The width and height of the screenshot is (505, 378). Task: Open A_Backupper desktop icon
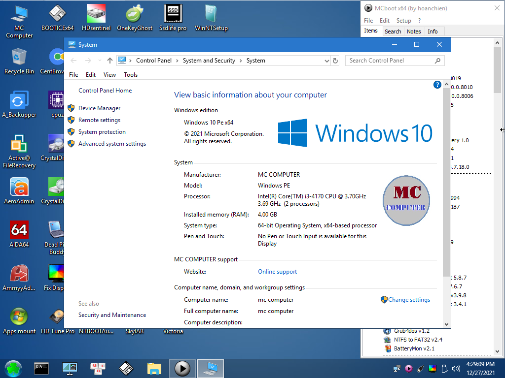tap(19, 104)
